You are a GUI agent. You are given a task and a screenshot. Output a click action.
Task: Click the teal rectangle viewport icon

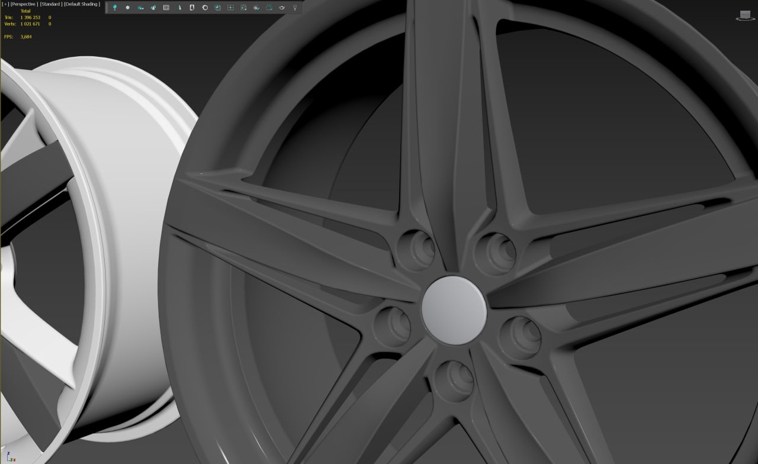click(x=269, y=8)
